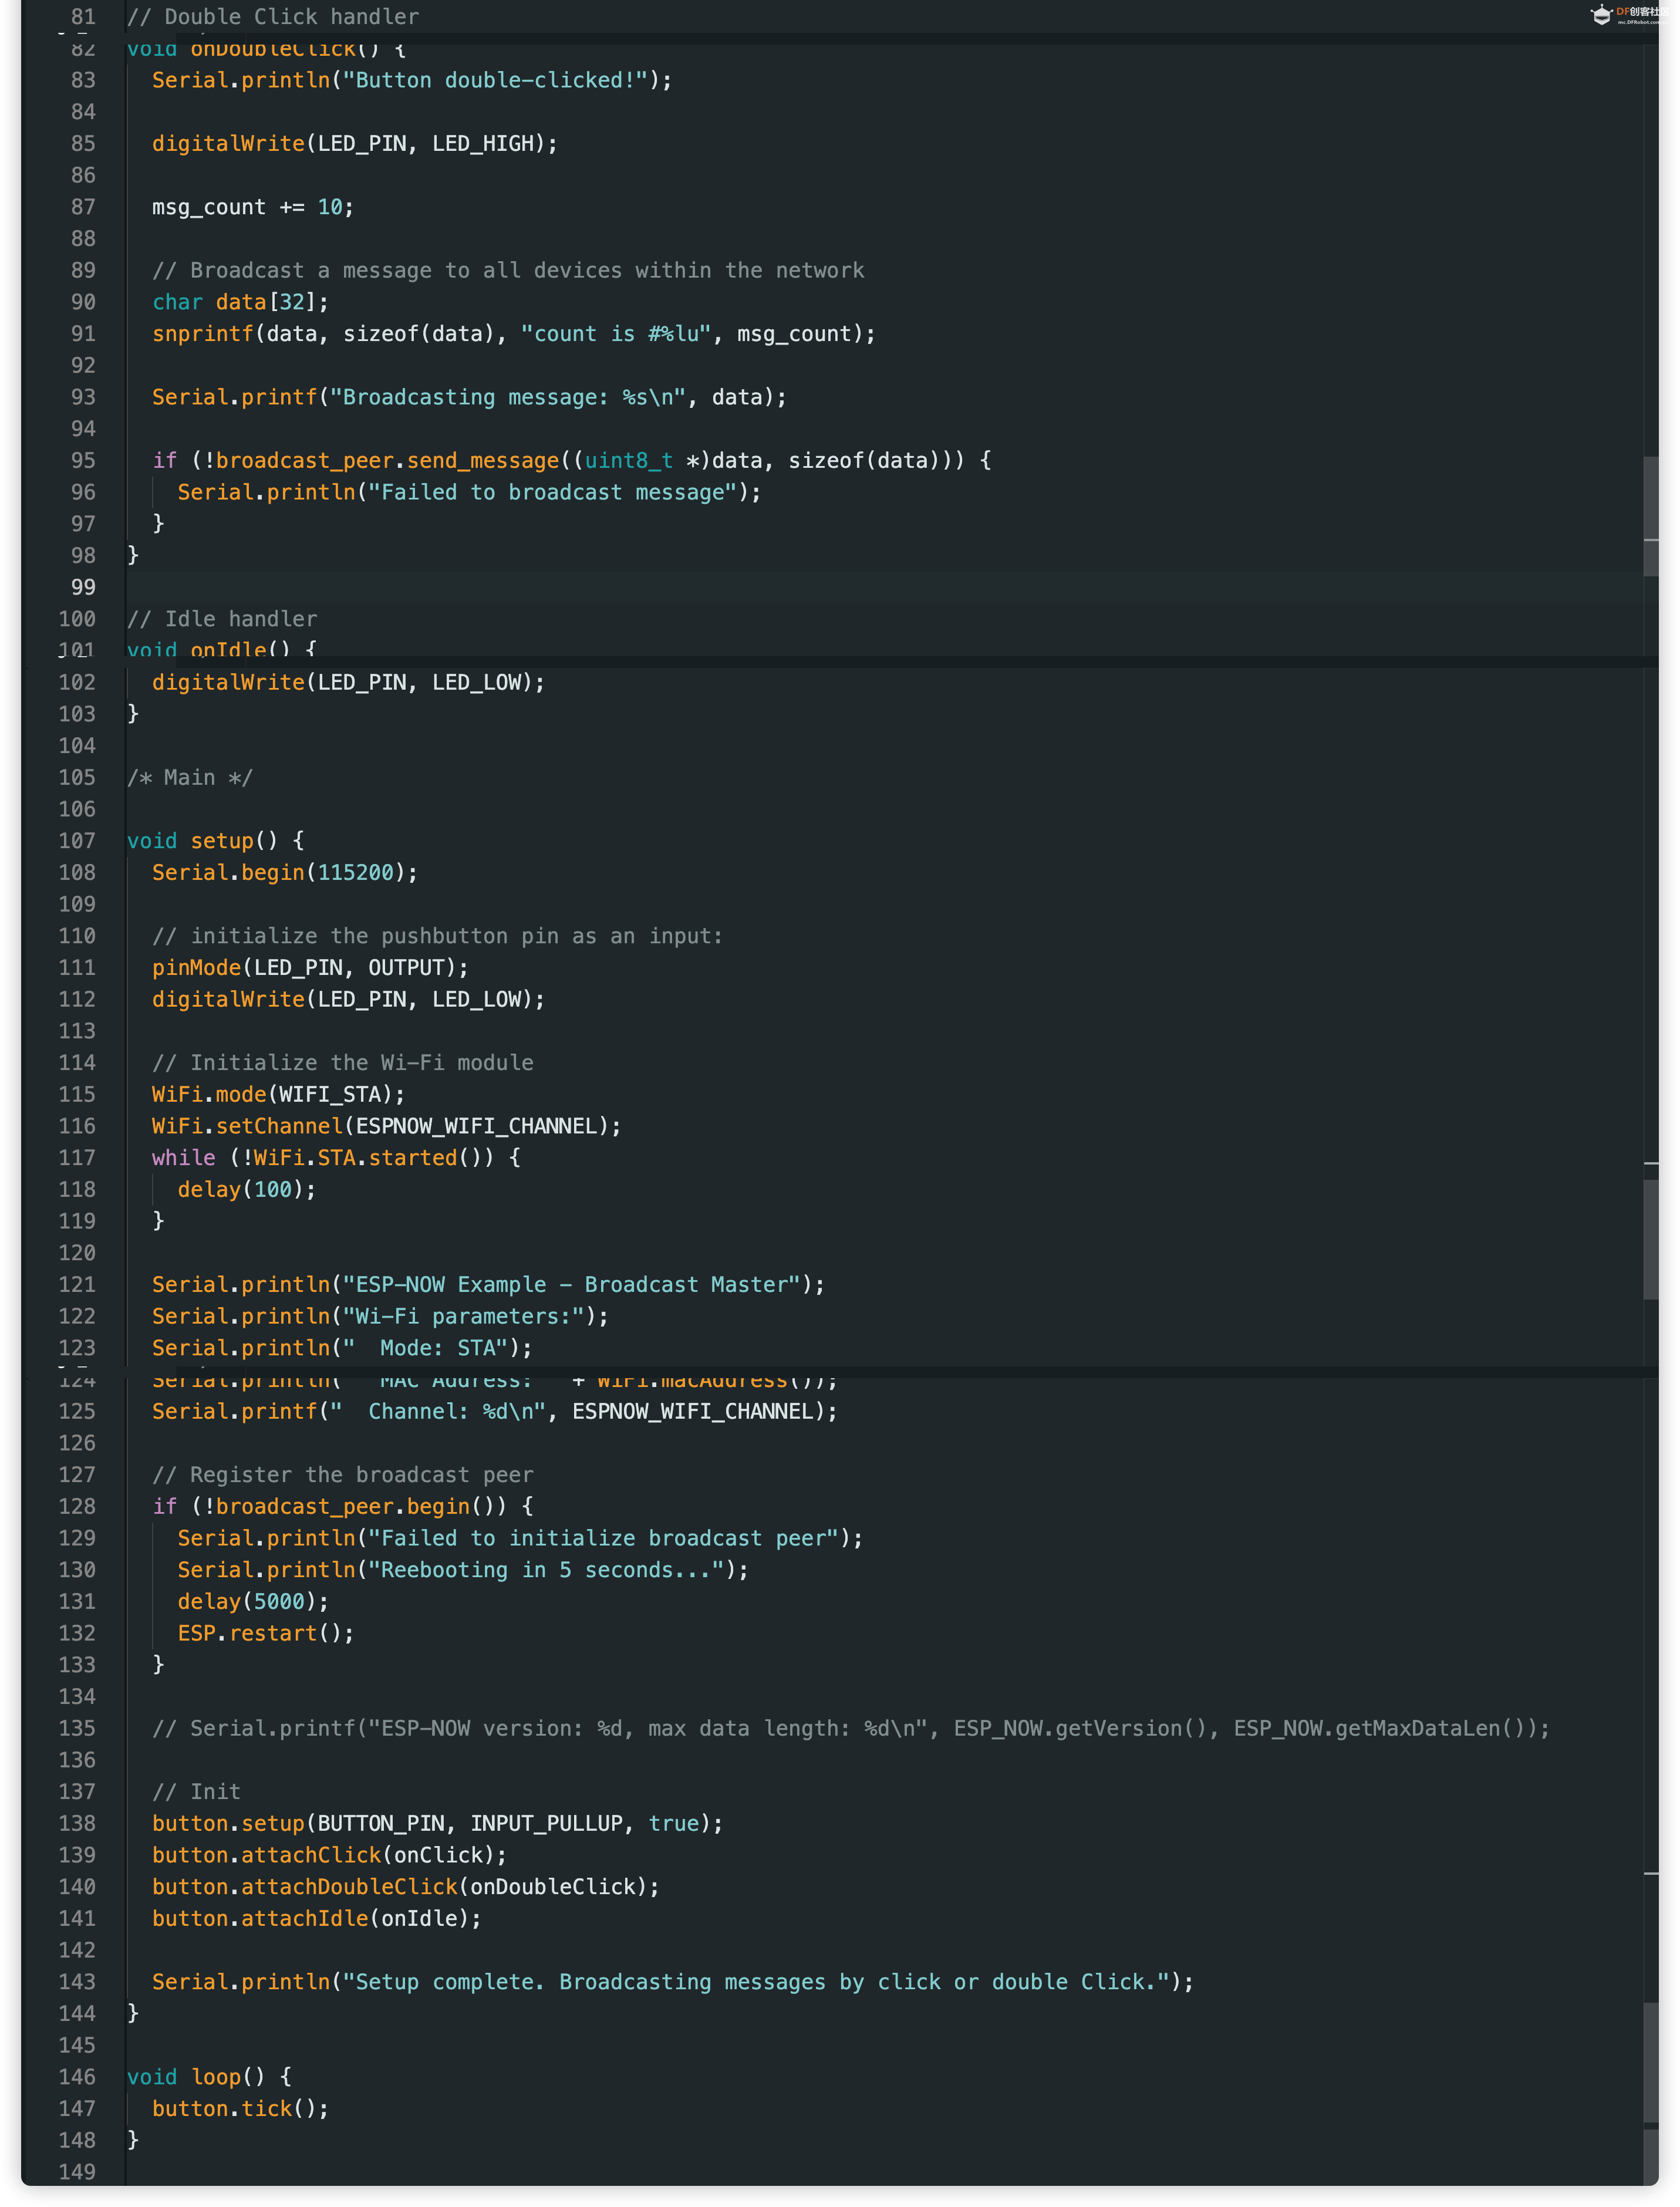Click the '/* Main */' comment

[190, 777]
